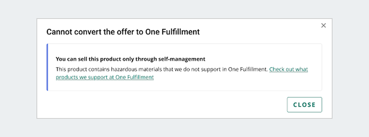Click the dialog title 'Cannot convert the offer'
369x137 pixels.
(123, 32)
